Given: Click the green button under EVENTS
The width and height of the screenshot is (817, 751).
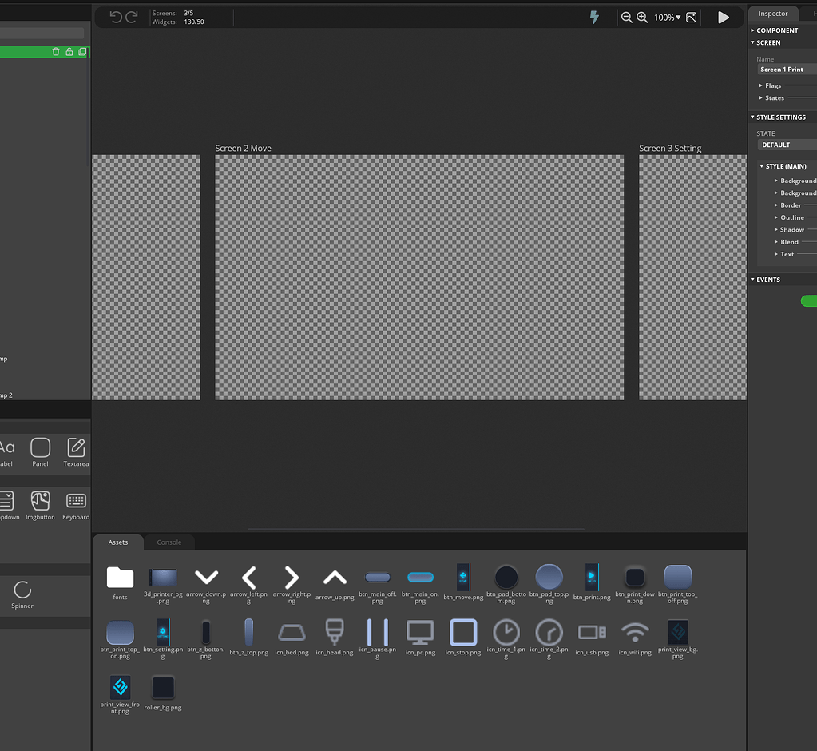Looking at the screenshot, I should pos(809,300).
